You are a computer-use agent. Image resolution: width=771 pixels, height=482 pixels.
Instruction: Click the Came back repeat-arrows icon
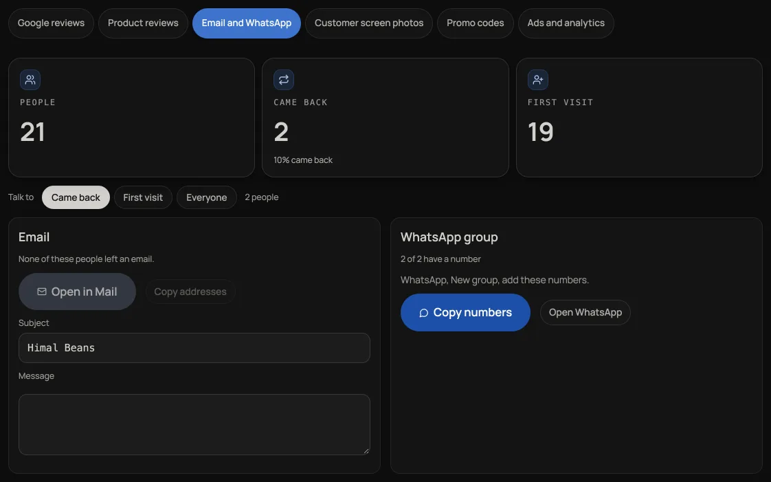pyautogui.click(x=284, y=80)
